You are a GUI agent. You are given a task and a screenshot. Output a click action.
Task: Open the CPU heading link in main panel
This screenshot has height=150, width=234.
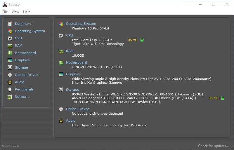click(70, 36)
